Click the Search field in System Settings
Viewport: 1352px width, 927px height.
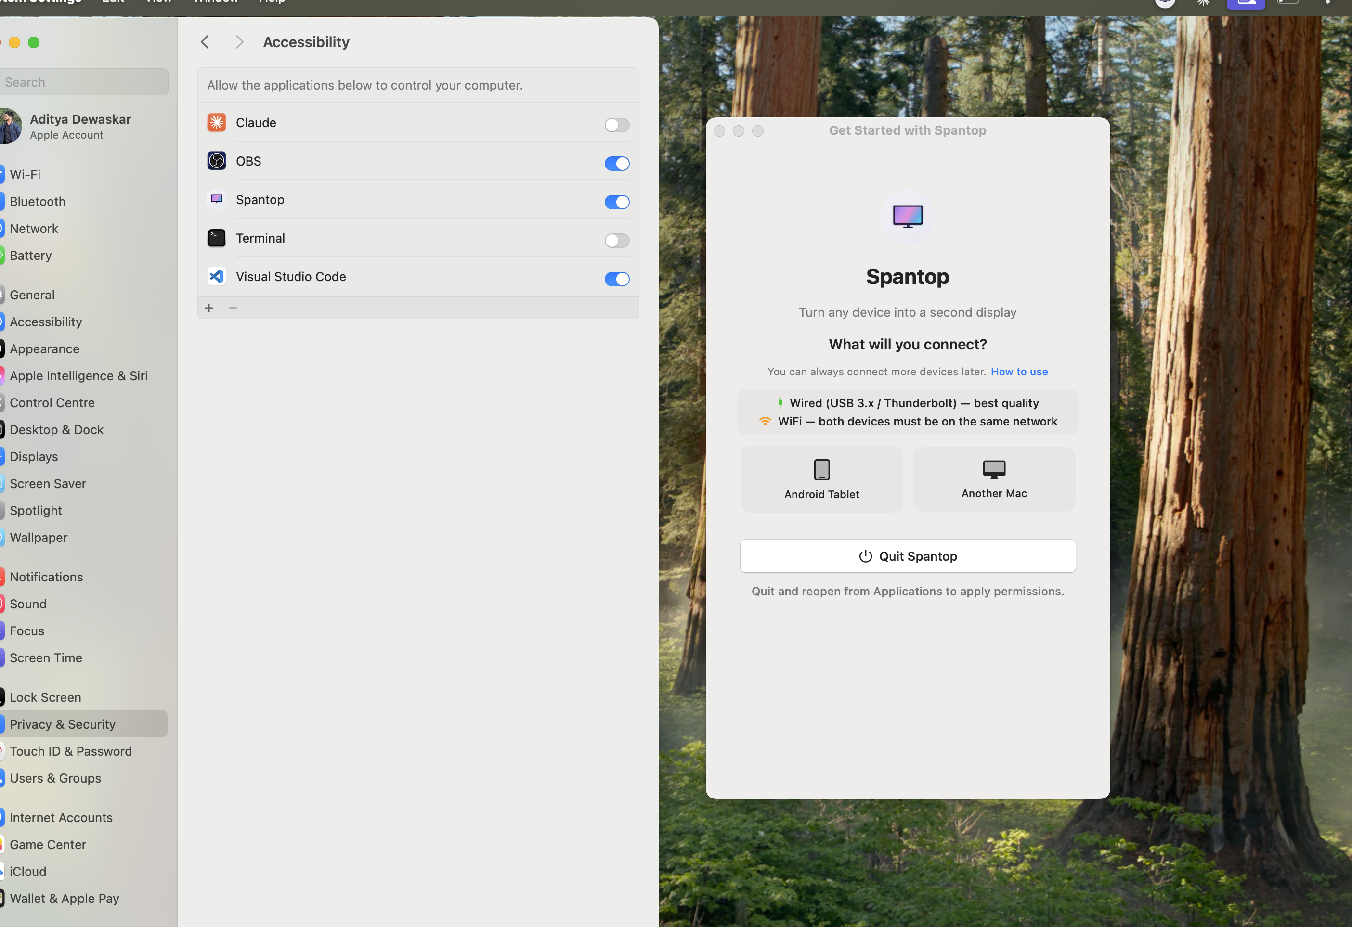point(84,82)
